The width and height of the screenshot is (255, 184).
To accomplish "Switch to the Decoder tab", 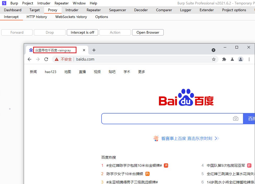I will tap(141, 10).
